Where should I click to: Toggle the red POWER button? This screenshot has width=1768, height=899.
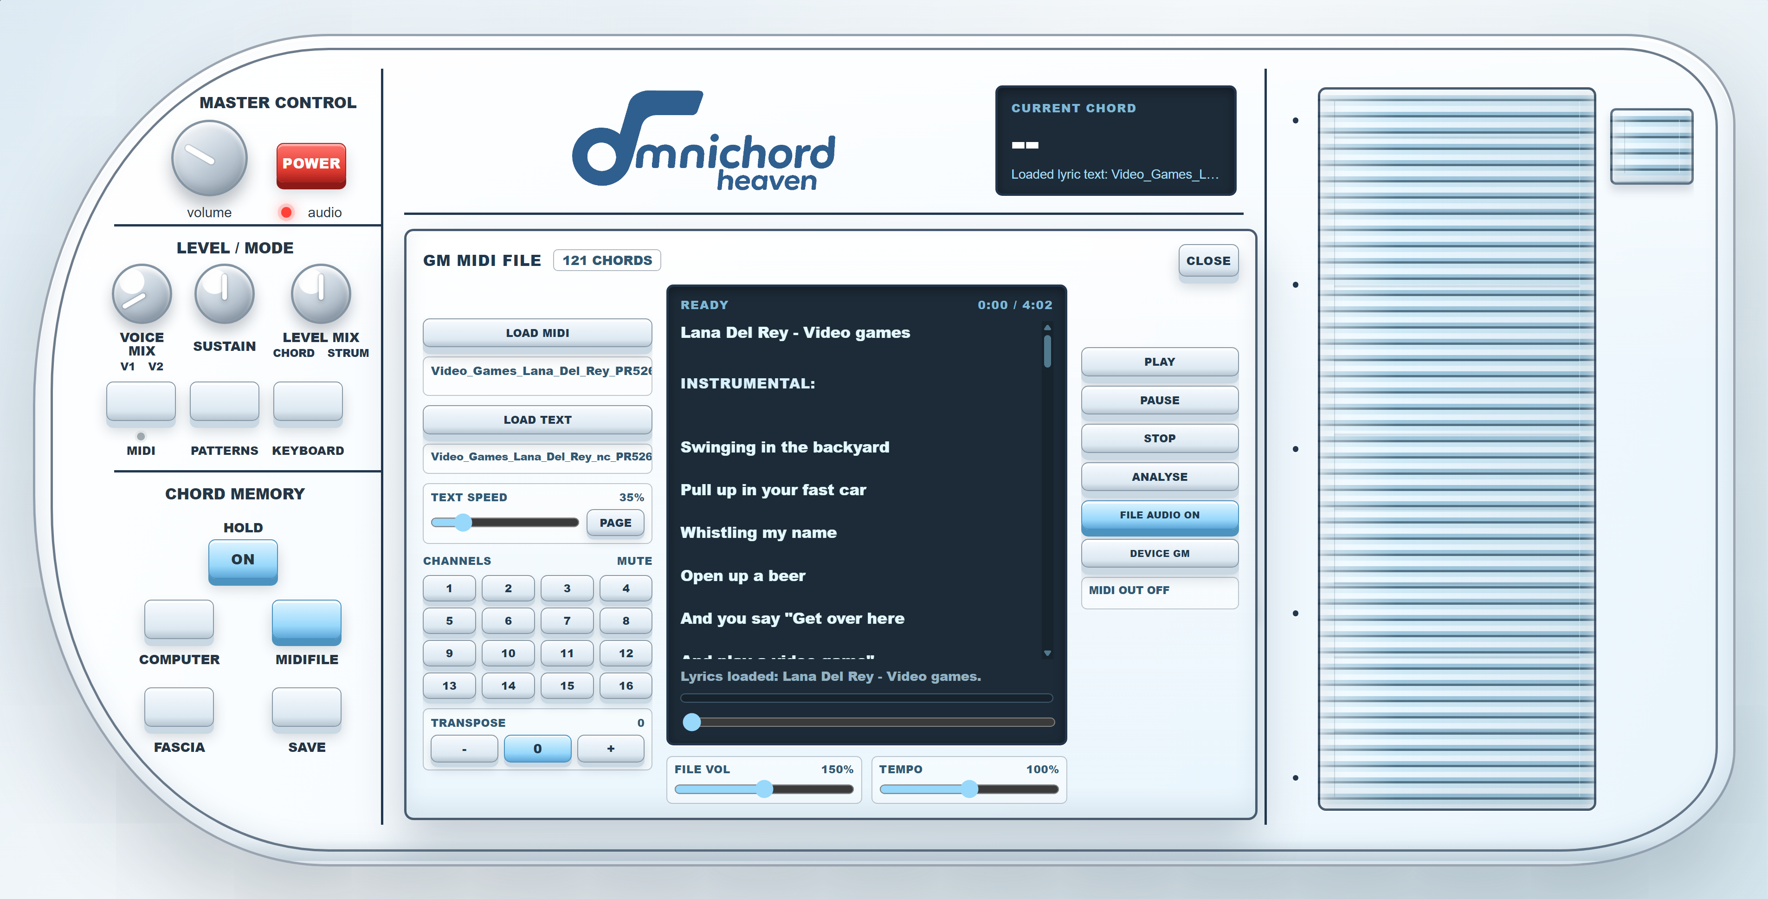coord(311,165)
